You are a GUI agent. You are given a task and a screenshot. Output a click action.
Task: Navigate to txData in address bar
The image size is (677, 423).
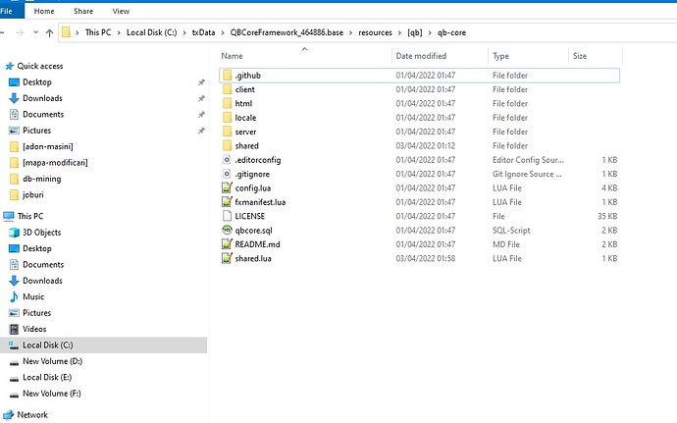(203, 32)
